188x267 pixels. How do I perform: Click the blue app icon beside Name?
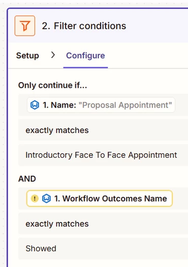(x=35, y=105)
